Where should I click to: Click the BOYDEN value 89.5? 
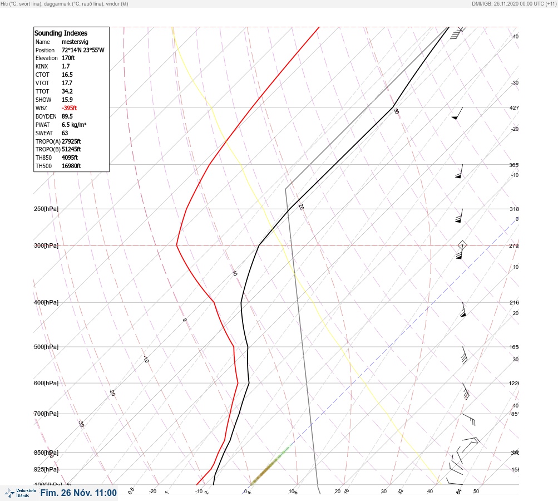click(67, 116)
